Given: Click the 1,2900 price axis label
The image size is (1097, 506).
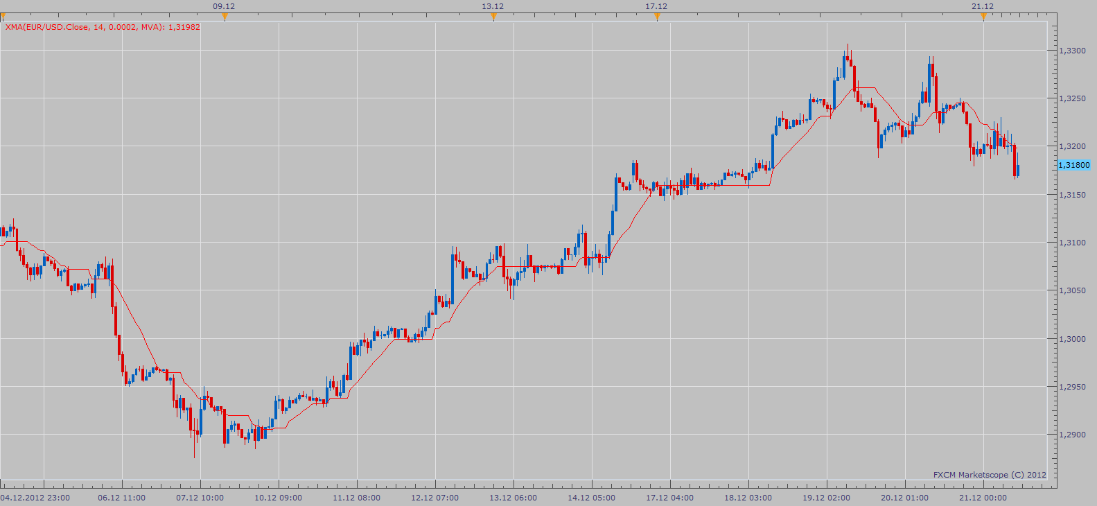Looking at the screenshot, I should coord(1072,435).
